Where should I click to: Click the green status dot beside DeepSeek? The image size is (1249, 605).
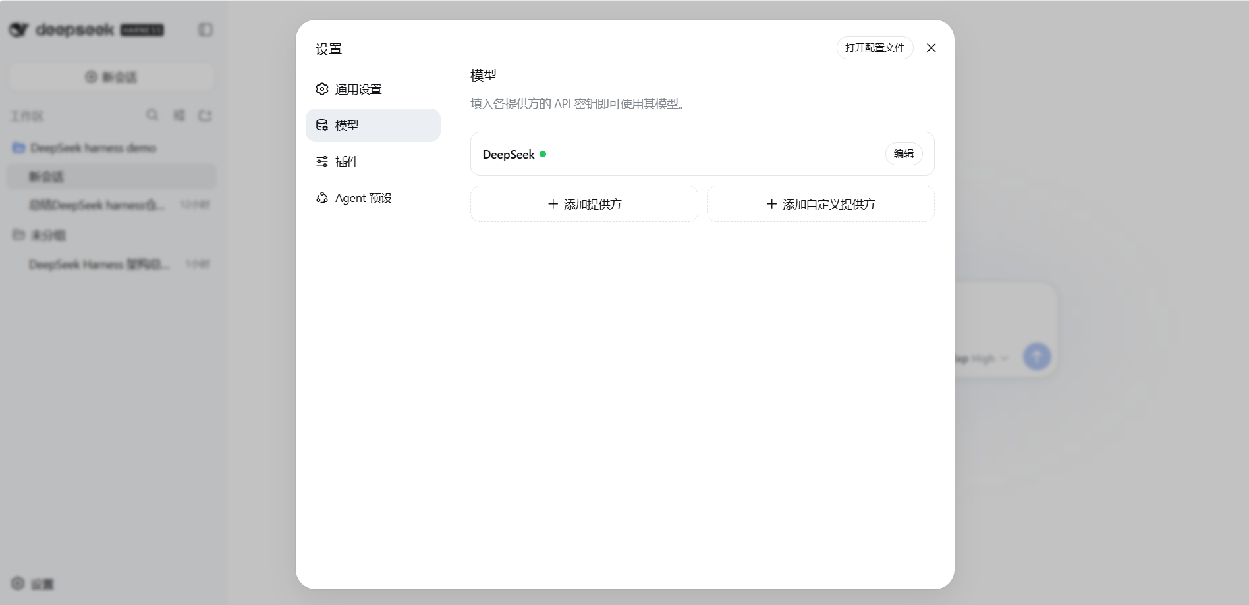(543, 154)
